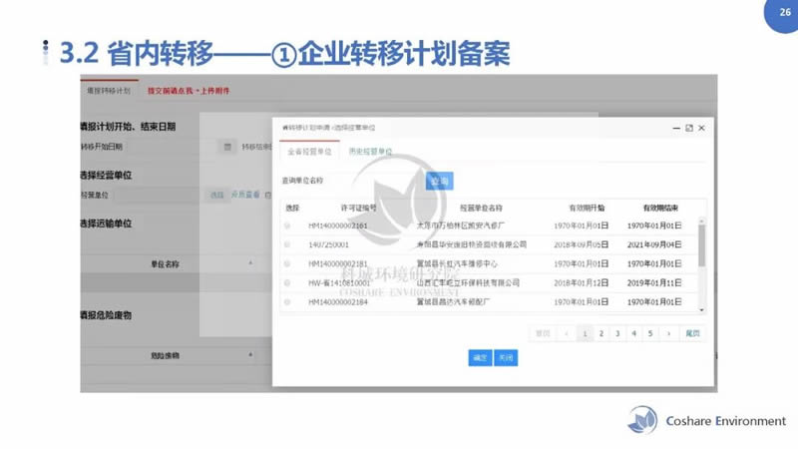This screenshot has width=798, height=449.
Task: Click the blue 查询 search button
Action: pos(439,181)
